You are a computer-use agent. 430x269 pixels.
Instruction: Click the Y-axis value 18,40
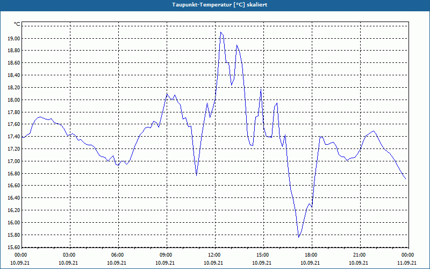point(15,75)
